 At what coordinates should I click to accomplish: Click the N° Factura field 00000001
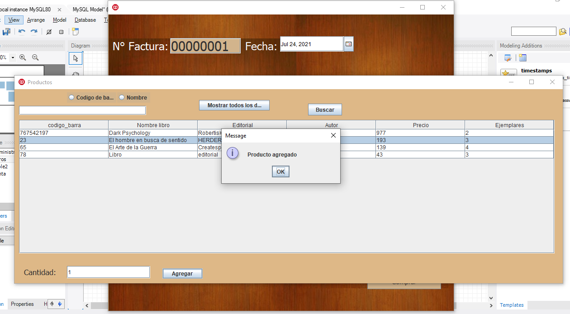click(205, 46)
